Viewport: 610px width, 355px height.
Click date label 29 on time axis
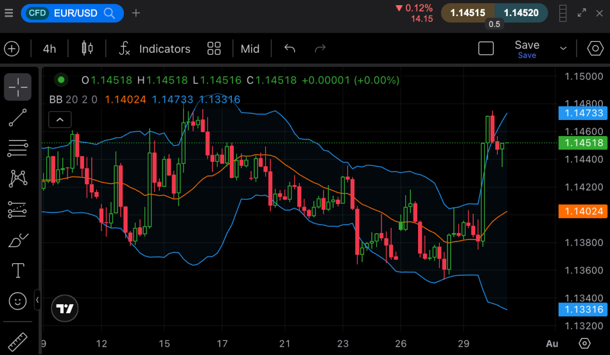(464, 343)
